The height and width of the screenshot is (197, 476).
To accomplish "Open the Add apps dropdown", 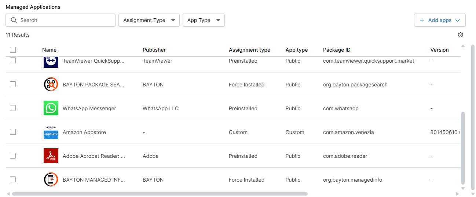I will (x=440, y=20).
